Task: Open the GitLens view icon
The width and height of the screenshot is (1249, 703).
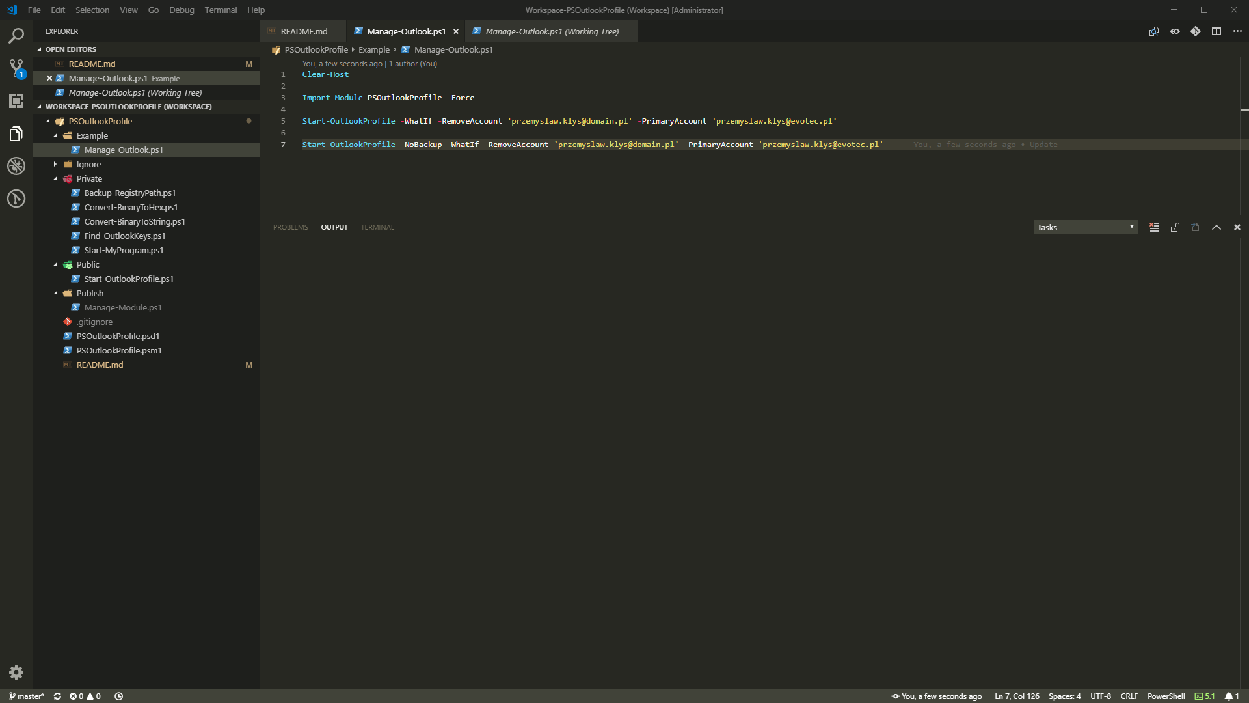Action: 16,199
